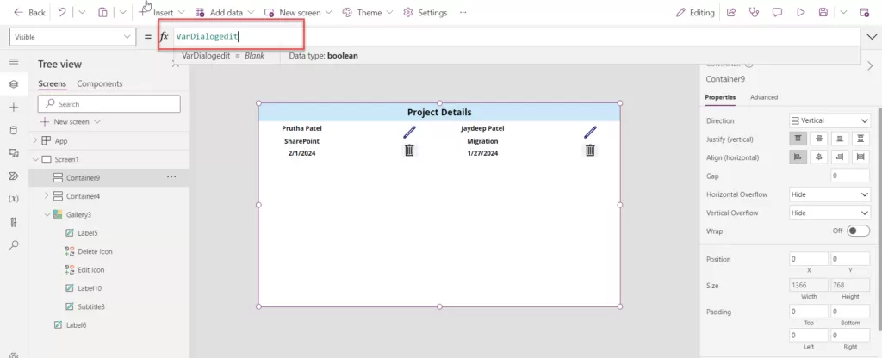
Task: Toggle the Wrap switch
Action: pos(858,231)
